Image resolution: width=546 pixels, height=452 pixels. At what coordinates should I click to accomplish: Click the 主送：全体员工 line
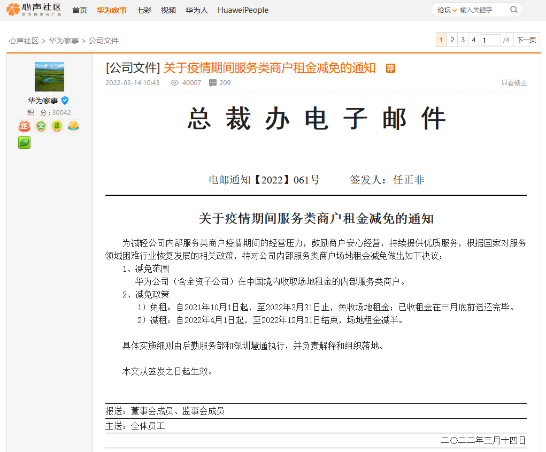click(135, 426)
